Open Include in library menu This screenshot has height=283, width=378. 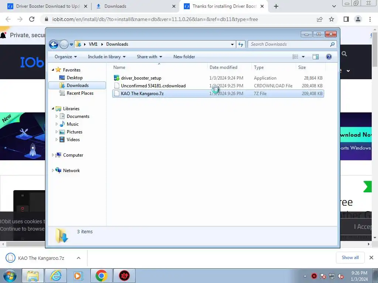tap(107, 57)
